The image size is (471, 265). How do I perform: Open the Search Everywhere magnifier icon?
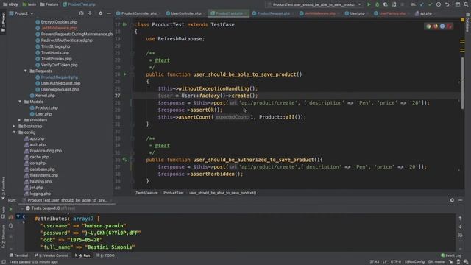pyautogui.click(x=466, y=4)
